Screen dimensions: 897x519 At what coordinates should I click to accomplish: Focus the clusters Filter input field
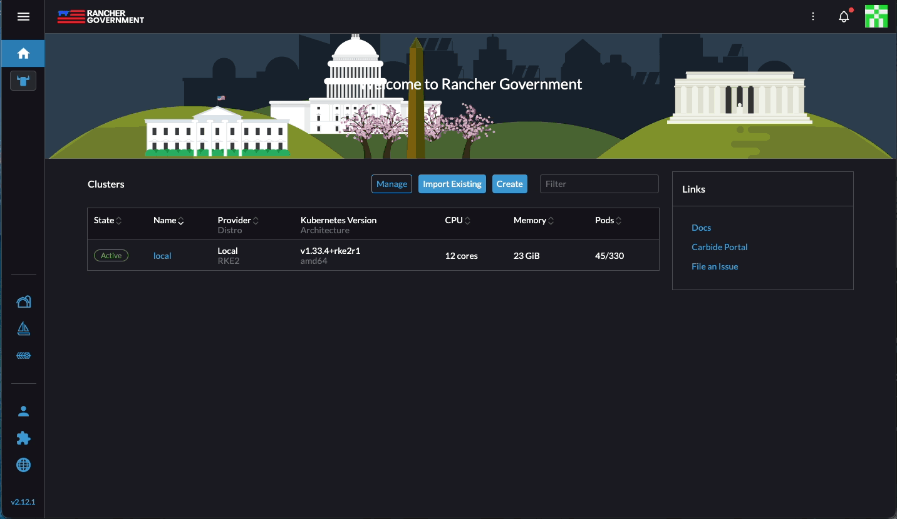tap(599, 184)
